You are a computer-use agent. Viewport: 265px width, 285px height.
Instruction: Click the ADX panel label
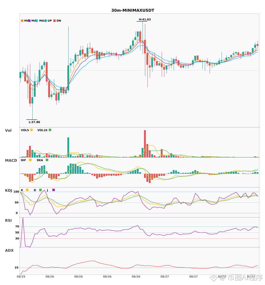9,250
